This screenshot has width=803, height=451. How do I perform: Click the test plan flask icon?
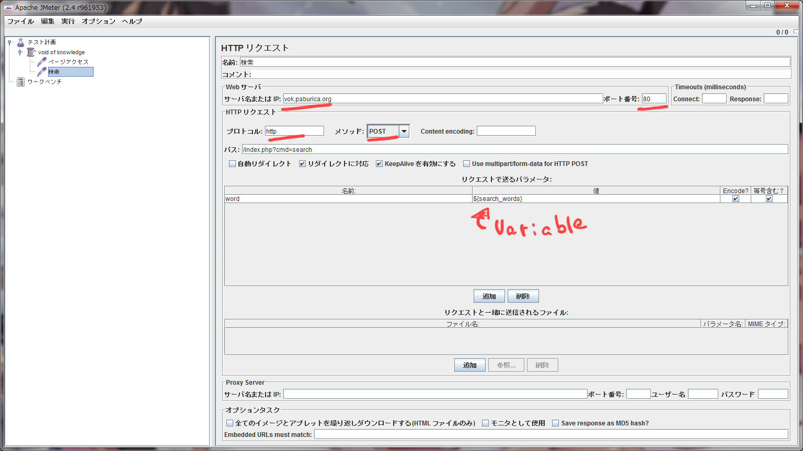[x=20, y=42]
